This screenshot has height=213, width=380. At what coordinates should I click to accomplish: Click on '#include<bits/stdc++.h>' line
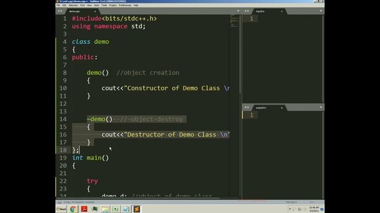(x=115, y=18)
